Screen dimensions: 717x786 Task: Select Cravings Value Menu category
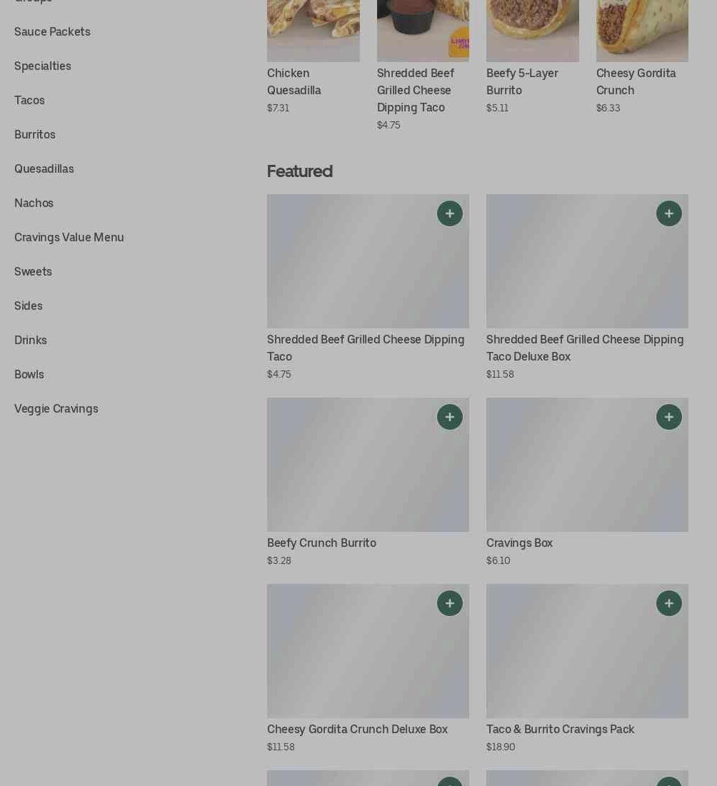[x=69, y=237]
